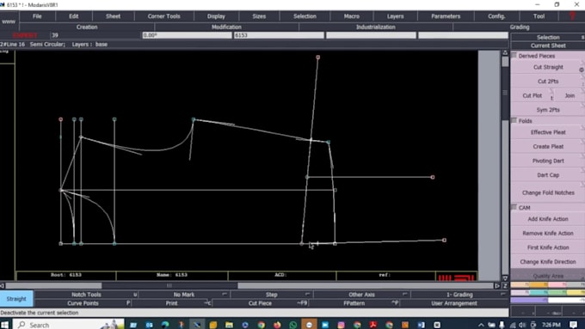Collapse the CAM section box
Screen dimensions: 585x329
click(514, 207)
